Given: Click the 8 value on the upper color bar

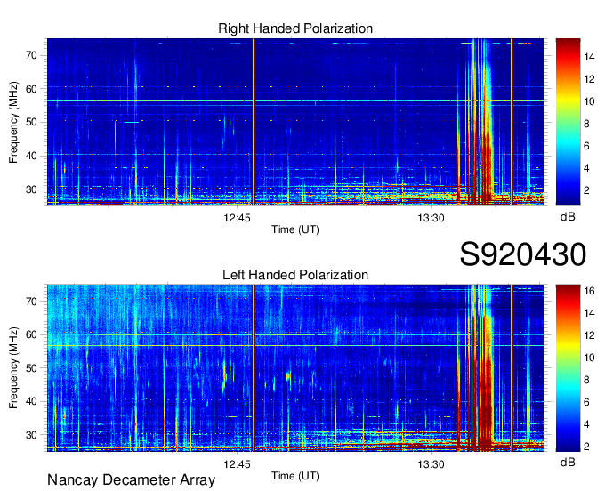Looking at the screenshot, I should (586, 124).
